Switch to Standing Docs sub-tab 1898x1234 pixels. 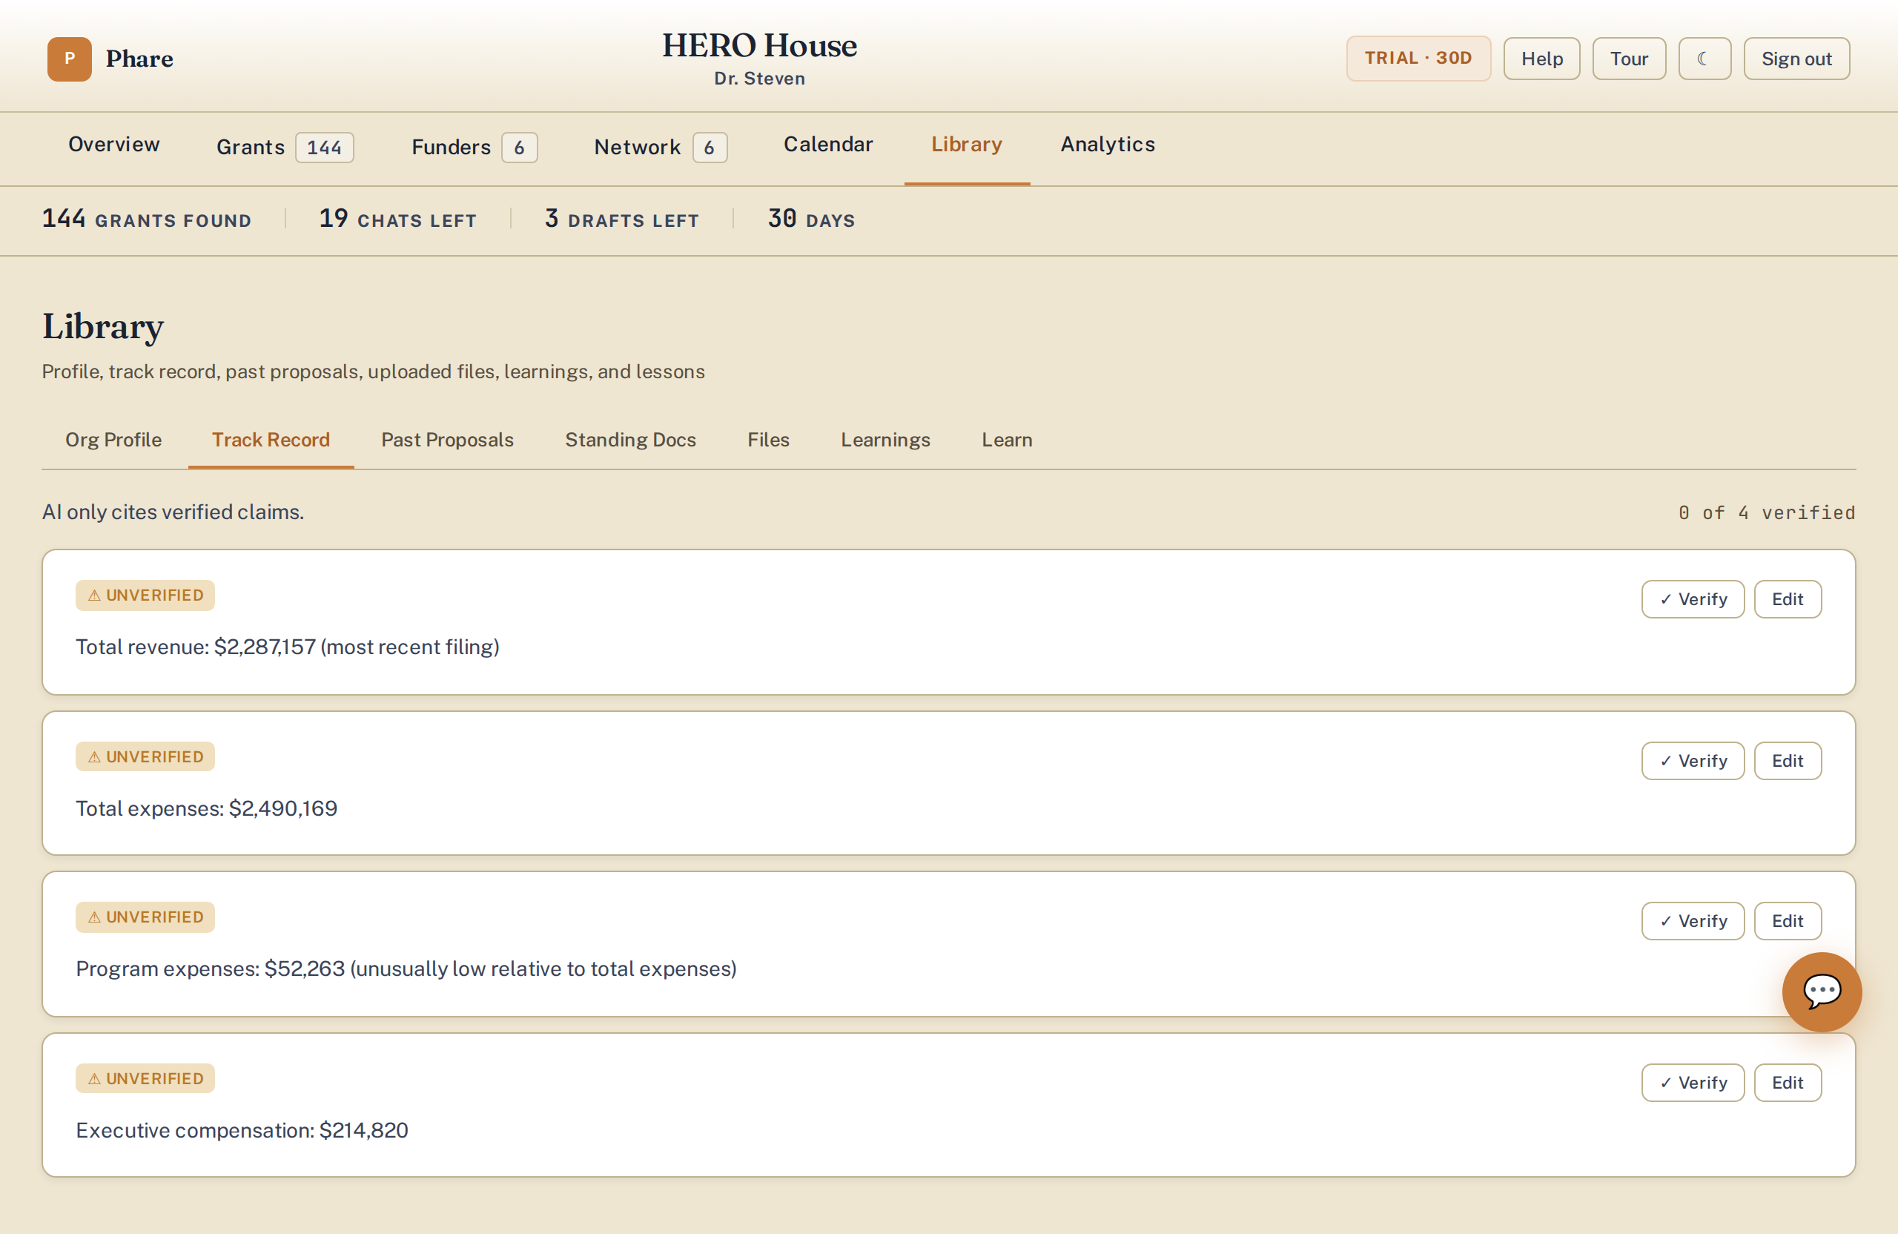pyautogui.click(x=631, y=440)
